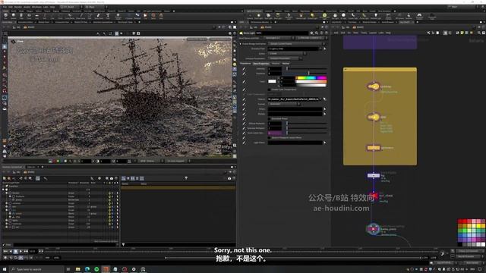Switch to the Shadow parameter tab
486x273 pixels.
tap(276, 64)
